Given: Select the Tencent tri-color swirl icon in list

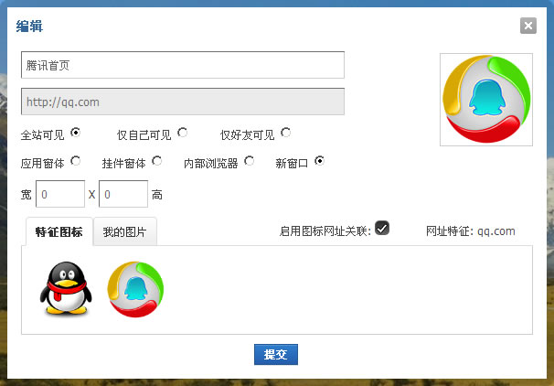Looking at the screenshot, I should 135,289.
